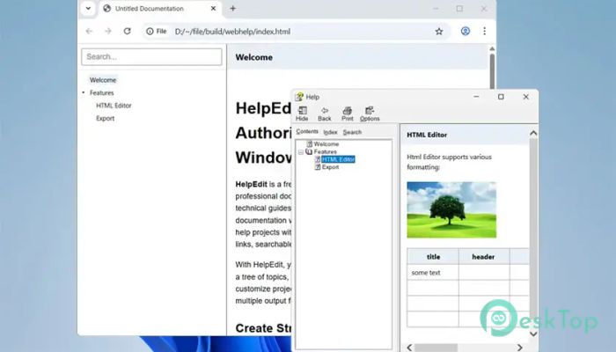Image resolution: width=616 pixels, height=352 pixels.
Task: Click the Help window title icon
Action: pyautogui.click(x=299, y=97)
